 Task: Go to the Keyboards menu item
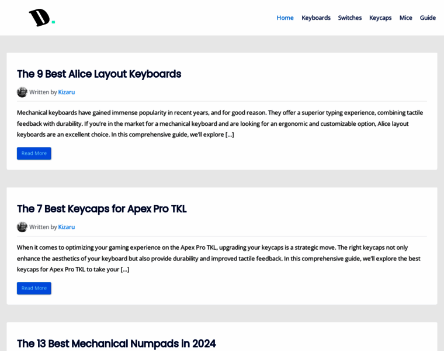tap(316, 18)
